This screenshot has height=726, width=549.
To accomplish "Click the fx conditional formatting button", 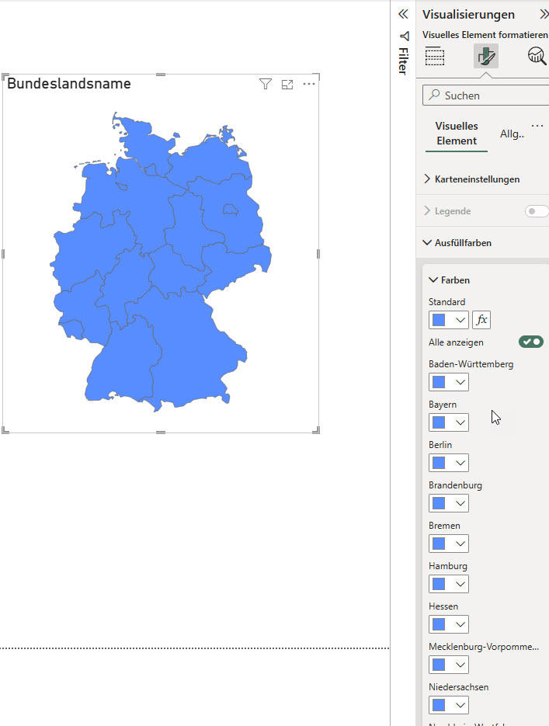I will pos(481,320).
